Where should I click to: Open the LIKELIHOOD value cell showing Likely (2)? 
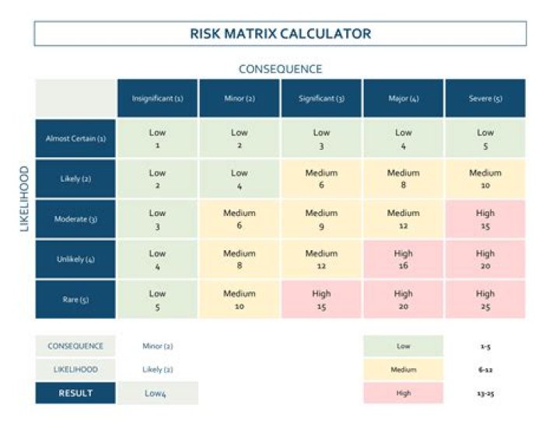158,369
